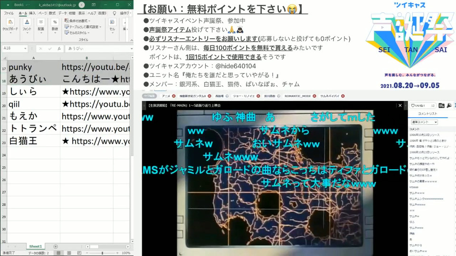Click the vertical scrollbar down arrow in Excel
456x256 pixels.
(132, 241)
